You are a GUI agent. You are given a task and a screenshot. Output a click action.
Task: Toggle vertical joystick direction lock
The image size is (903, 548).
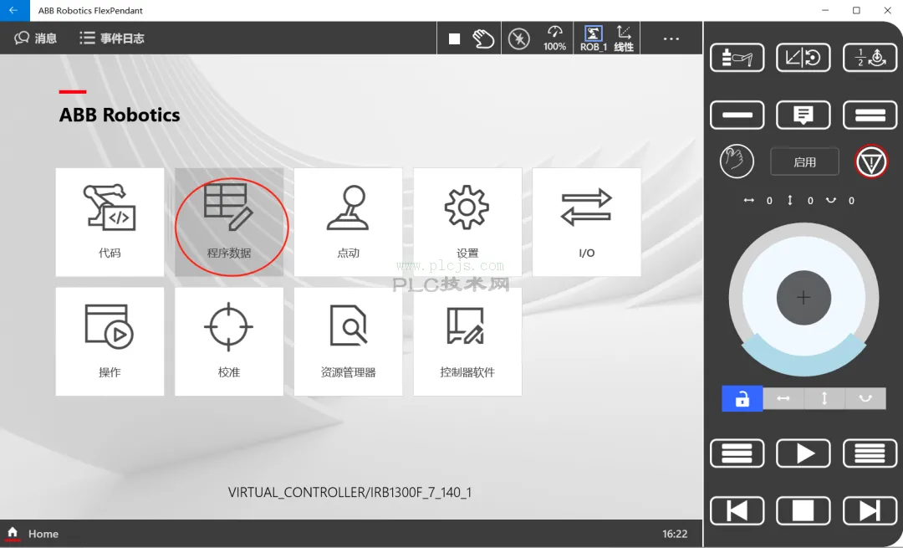click(824, 398)
